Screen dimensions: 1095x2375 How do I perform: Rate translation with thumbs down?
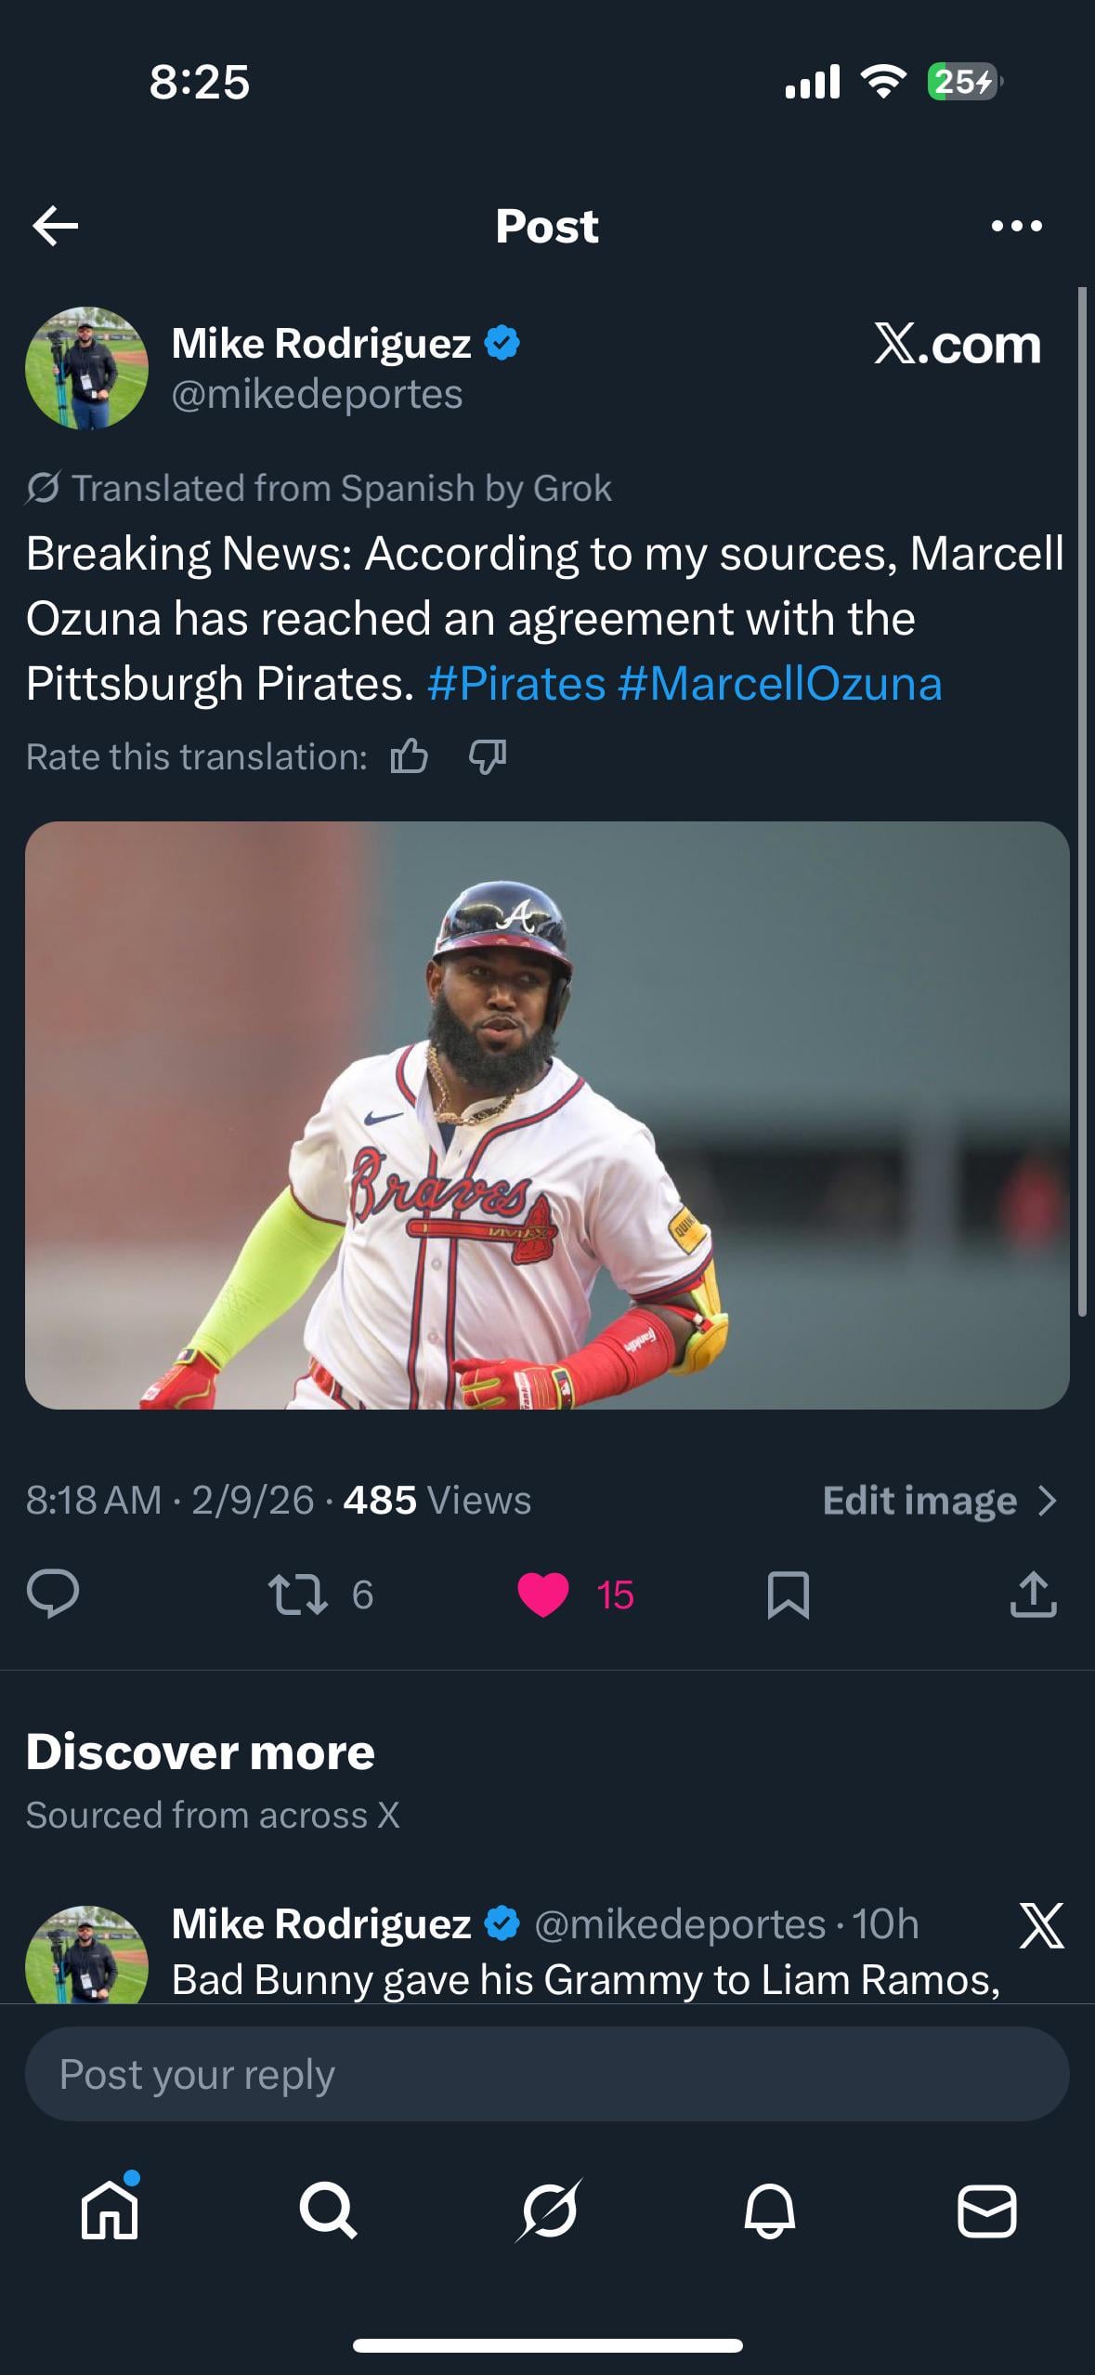click(x=488, y=757)
